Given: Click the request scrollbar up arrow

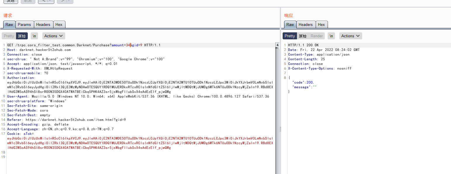Looking at the screenshot, I should (x=277, y=45).
